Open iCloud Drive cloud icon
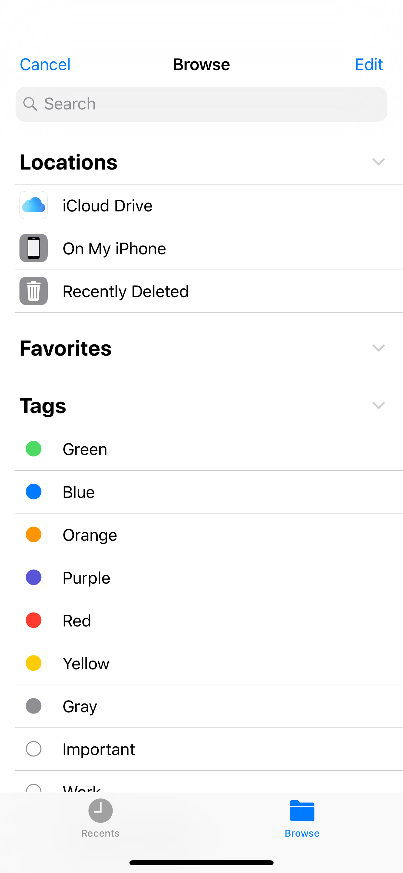403x873 pixels. point(33,205)
